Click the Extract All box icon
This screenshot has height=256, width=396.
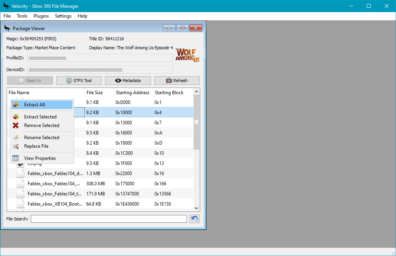tap(16, 105)
